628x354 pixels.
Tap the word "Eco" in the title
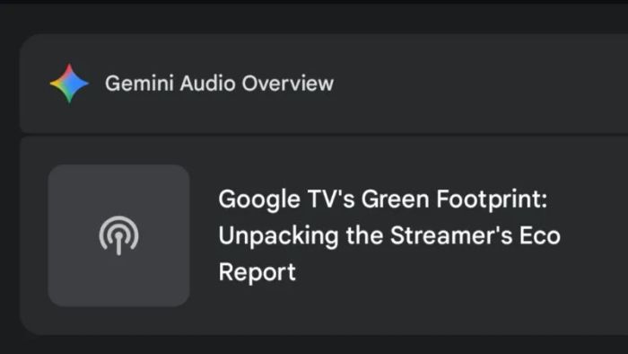coord(540,235)
